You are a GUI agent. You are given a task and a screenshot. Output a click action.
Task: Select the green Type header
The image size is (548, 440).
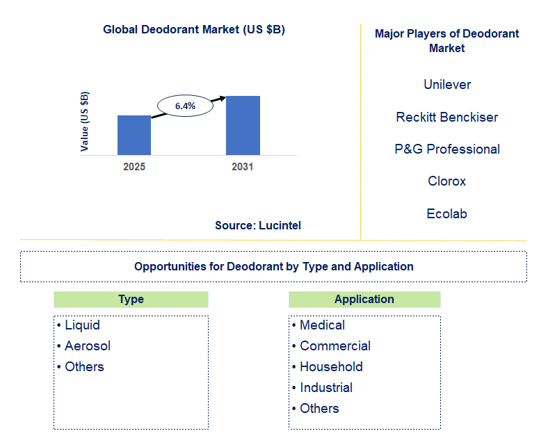click(x=131, y=300)
